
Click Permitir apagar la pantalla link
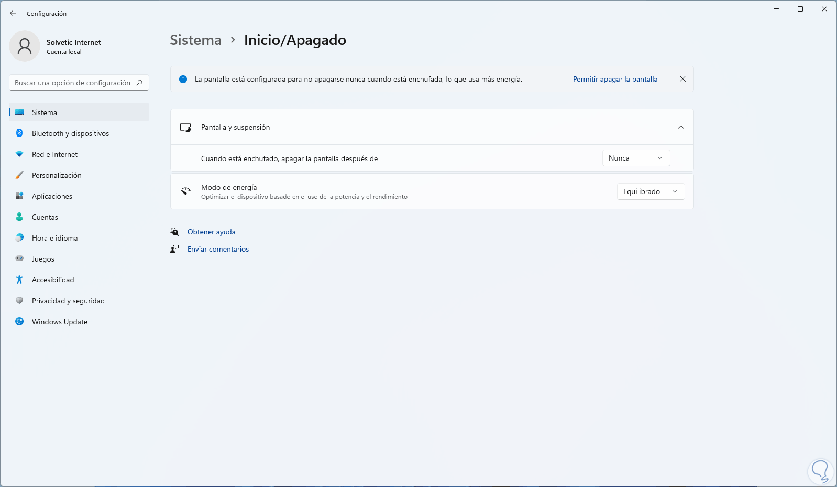615,79
